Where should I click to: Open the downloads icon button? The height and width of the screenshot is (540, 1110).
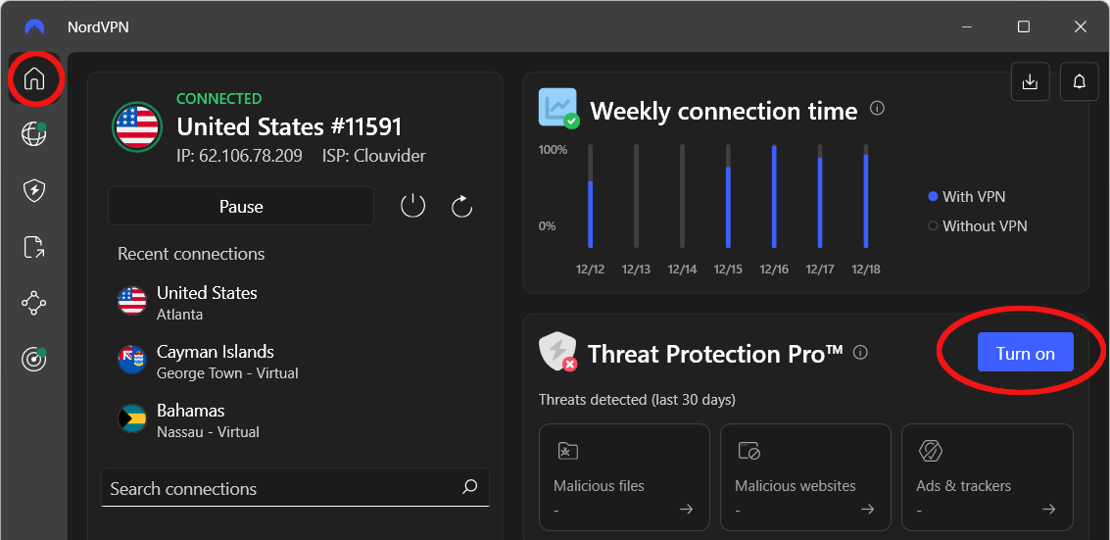(x=1030, y=81)
